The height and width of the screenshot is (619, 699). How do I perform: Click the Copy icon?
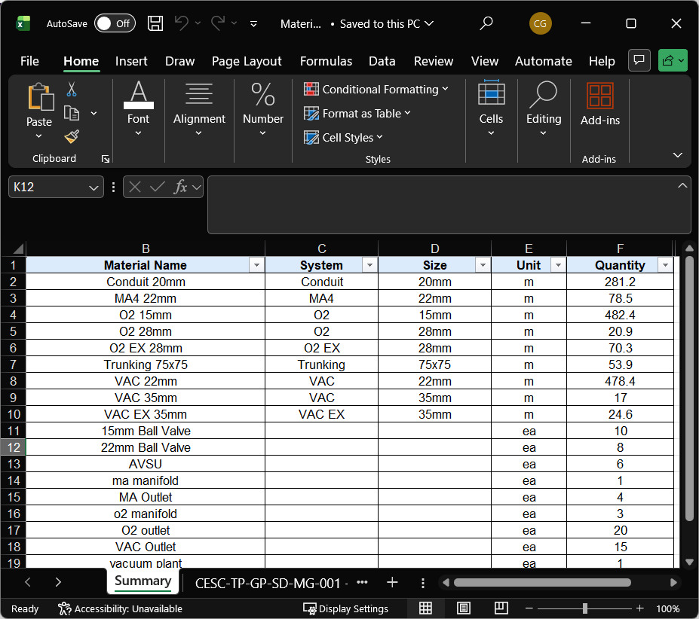(x=72, y=113)
